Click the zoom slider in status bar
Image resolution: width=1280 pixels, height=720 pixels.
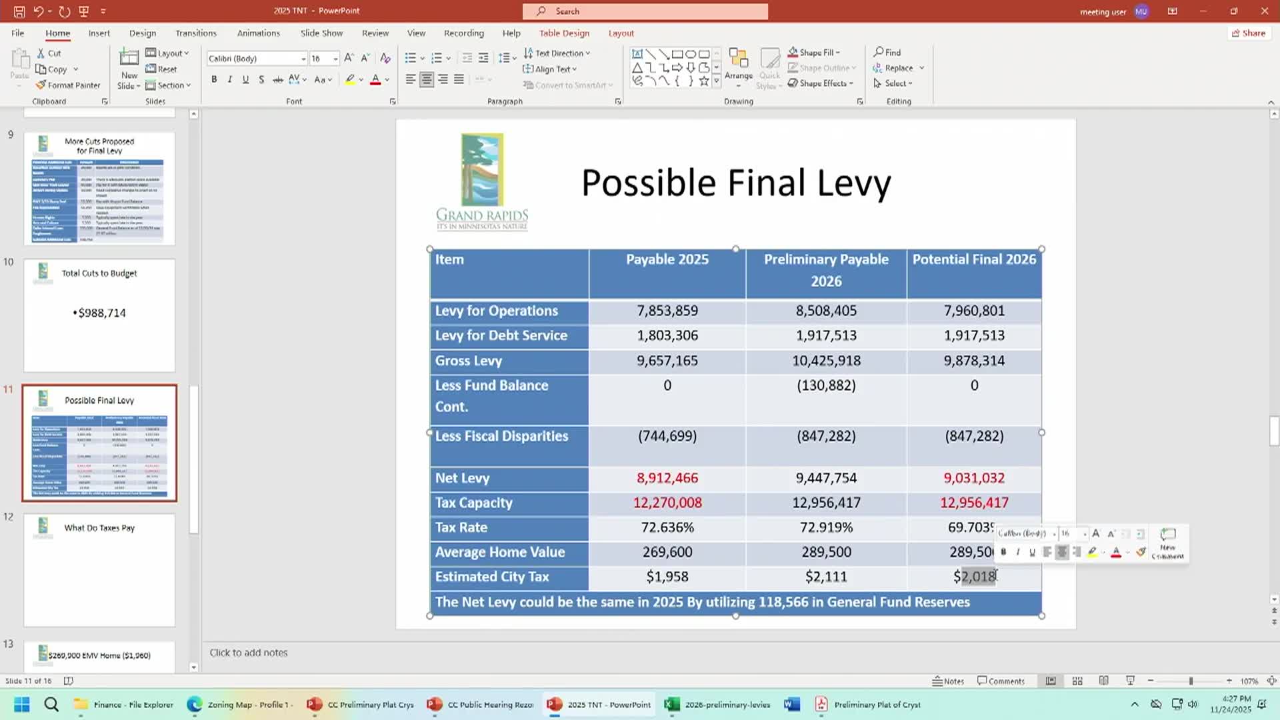(1191, 681)
